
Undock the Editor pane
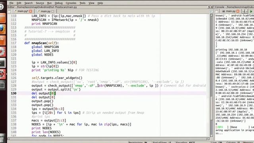(209, 7)
